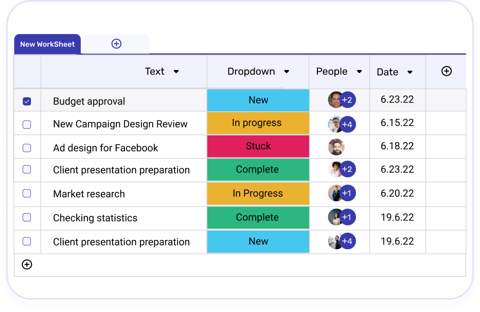Add a new worksheet tab

pyautogui.click(x=116, y=44)
